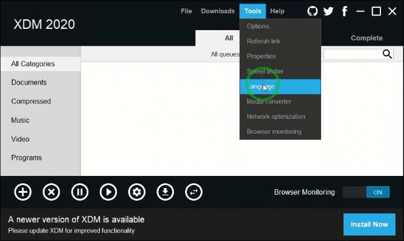This screenshot has width=404, height=241.
Task: Resume the download with the play icon
Action: pos(108,192)
